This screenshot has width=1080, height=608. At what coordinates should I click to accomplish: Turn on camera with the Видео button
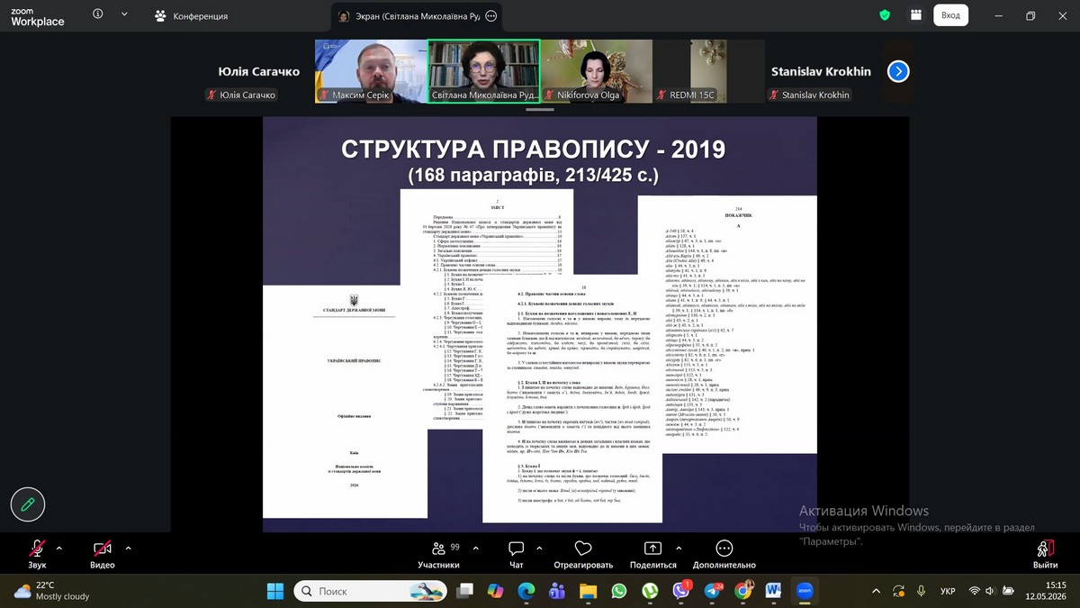pyautogui.click(x=102, y=554)
